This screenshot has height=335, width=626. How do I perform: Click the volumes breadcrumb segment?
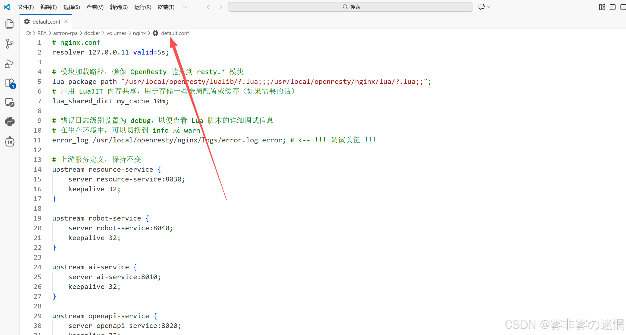(116, 33)
